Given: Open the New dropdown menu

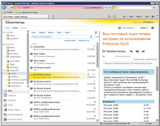Looking at the screenshot, I should [34, 33].
